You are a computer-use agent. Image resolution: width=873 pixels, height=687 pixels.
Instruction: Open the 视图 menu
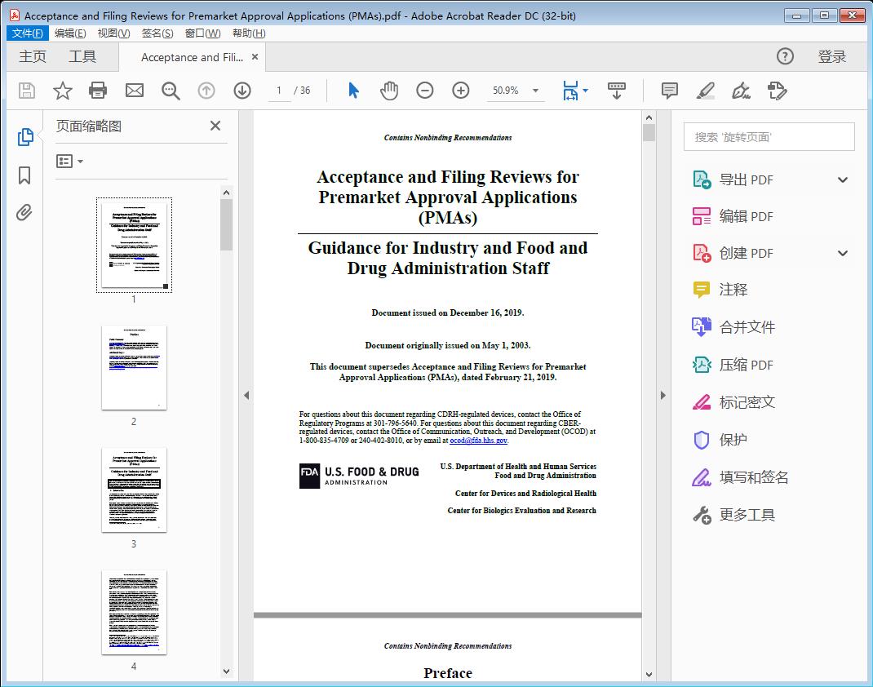pyautogui.click(x=113, y=33)
